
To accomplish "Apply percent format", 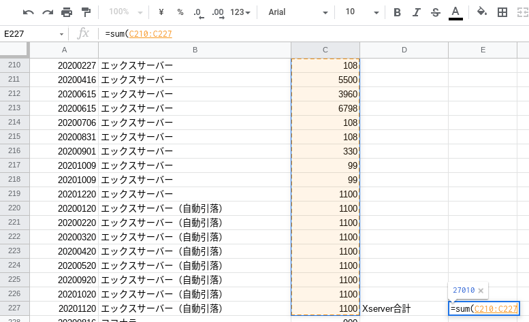I will (180, 12).
